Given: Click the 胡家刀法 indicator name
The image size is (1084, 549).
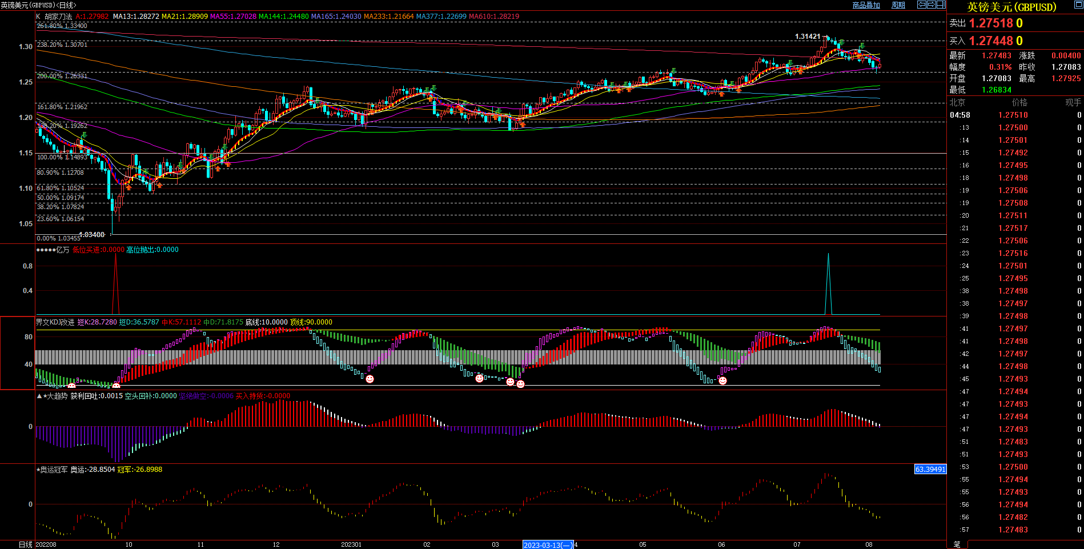Looking at the screenshot, I should click(58, 17).
